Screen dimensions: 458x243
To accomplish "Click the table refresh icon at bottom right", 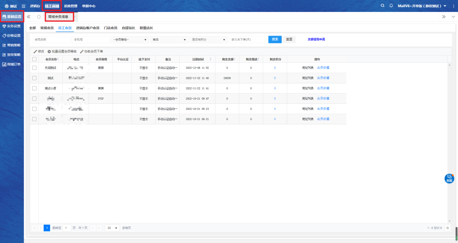I will click(447, 228).
